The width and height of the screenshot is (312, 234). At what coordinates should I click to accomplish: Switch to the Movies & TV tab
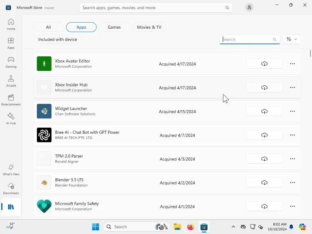tap(149, 27)
